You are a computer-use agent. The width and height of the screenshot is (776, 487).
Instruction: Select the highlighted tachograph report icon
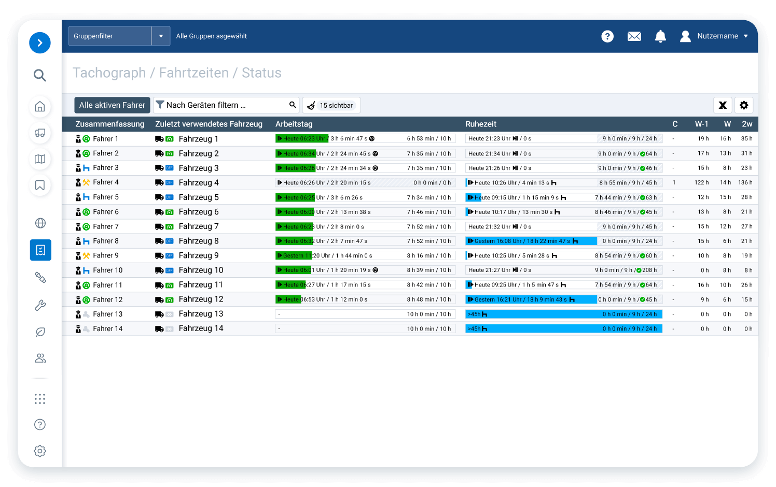[x=40, y=250]
